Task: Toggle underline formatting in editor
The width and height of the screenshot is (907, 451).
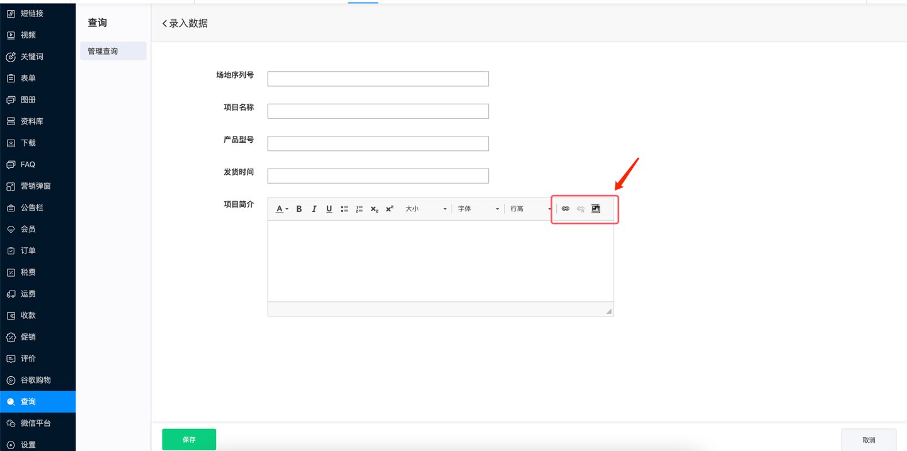Action: click(329, 209)
